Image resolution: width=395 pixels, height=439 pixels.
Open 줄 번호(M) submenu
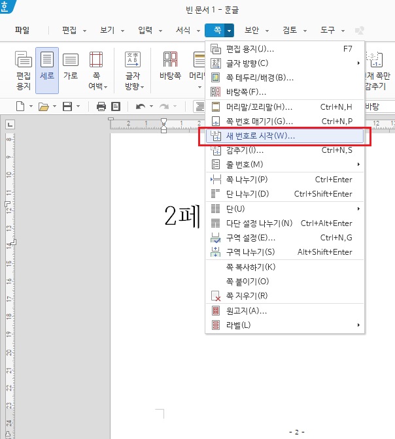point(285,165)
